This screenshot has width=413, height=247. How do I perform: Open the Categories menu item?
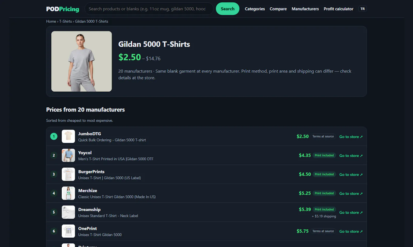(255, 9)
